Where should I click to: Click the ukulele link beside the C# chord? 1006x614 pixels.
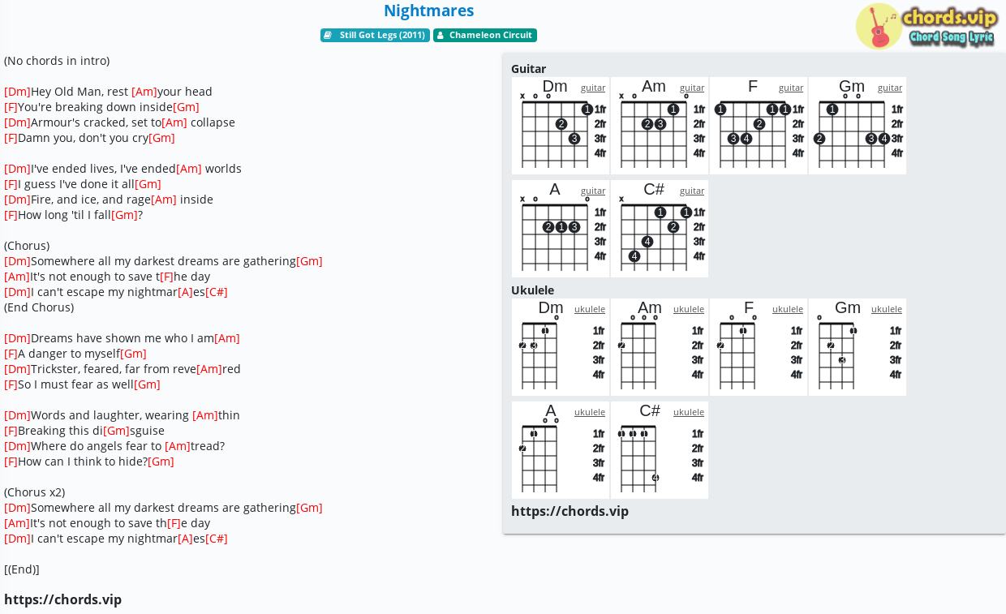coord(689,412)
